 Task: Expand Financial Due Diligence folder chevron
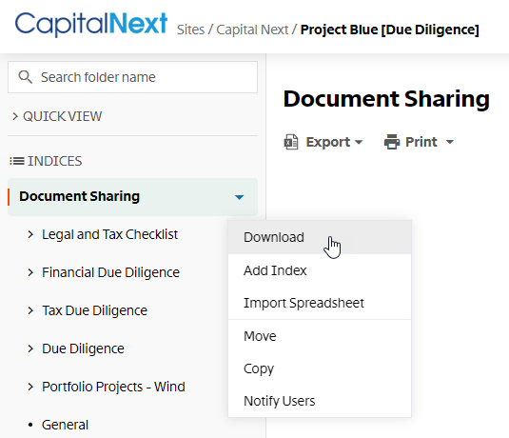tap(30, 272)
